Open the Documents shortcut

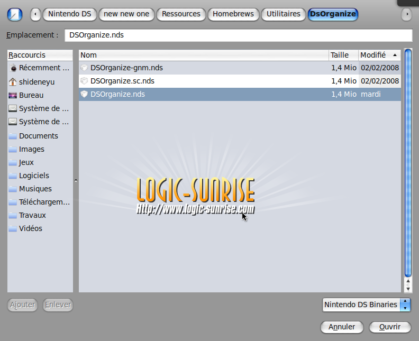40,136
